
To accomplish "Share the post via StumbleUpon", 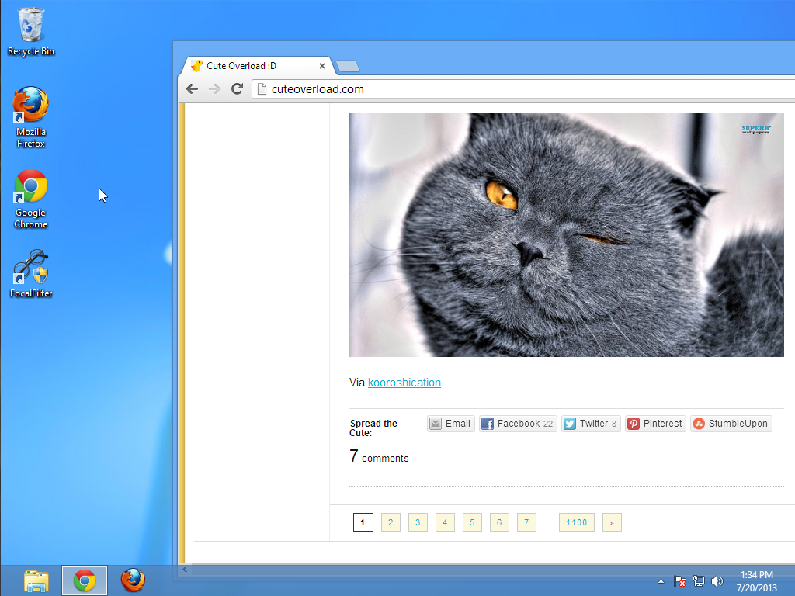I will coord(731,423).
